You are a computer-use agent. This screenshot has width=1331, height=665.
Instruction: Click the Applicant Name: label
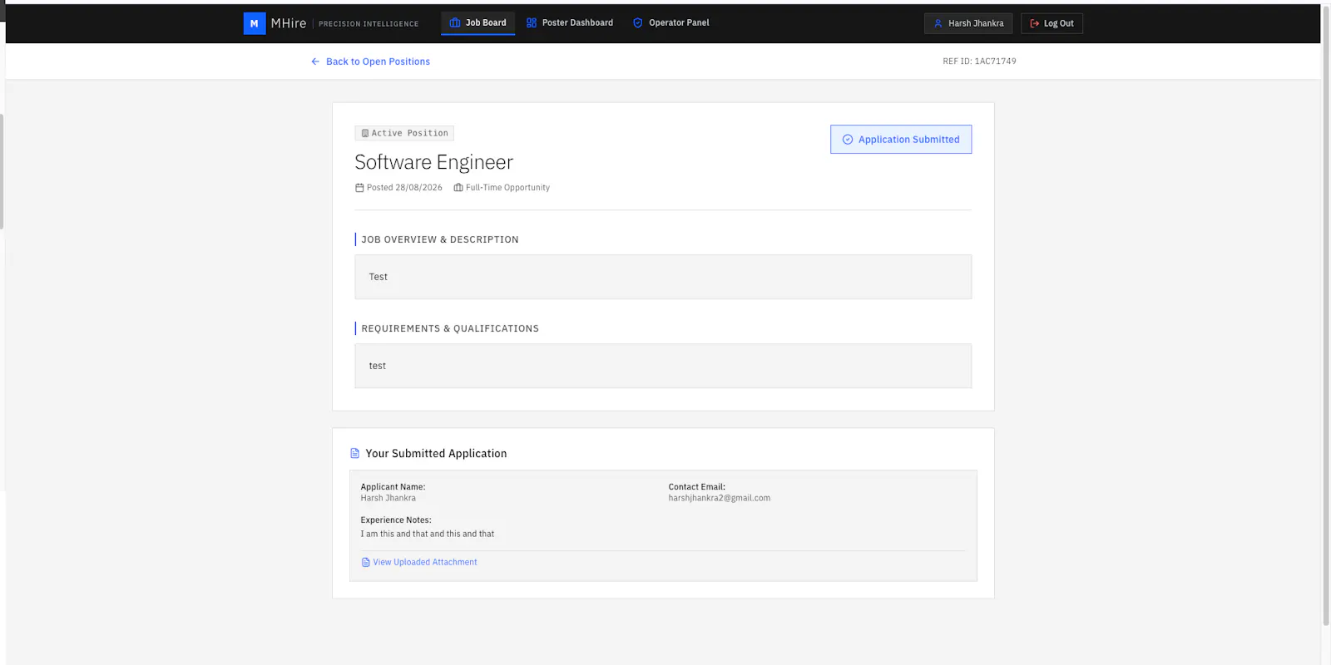[393, 487]
